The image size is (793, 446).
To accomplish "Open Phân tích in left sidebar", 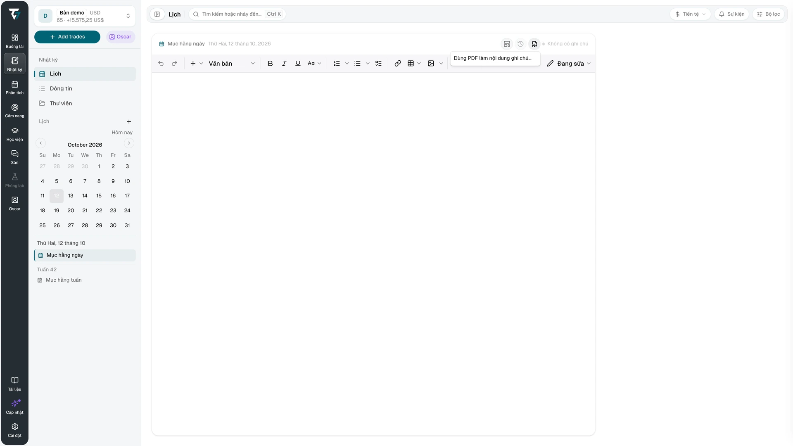I will click(14, 88).
